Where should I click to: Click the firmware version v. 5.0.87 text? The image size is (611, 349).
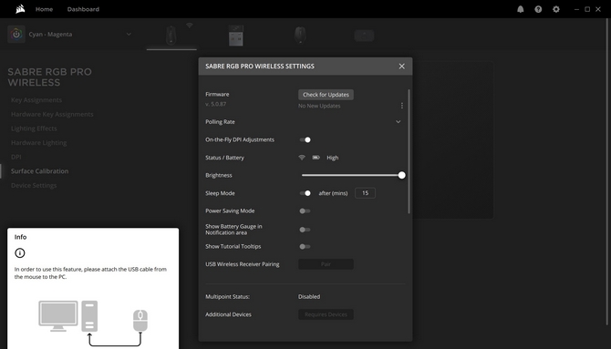pyautogui.click(x=215, y=104)
